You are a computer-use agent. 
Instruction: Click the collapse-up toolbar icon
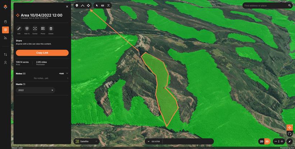pos(108,5)
